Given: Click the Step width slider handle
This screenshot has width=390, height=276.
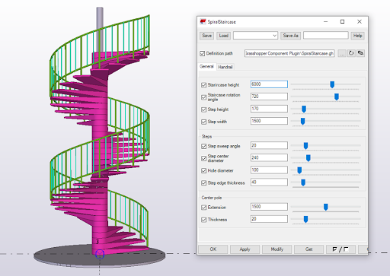Looking at the screenshot, I should [x=302, y=122].
